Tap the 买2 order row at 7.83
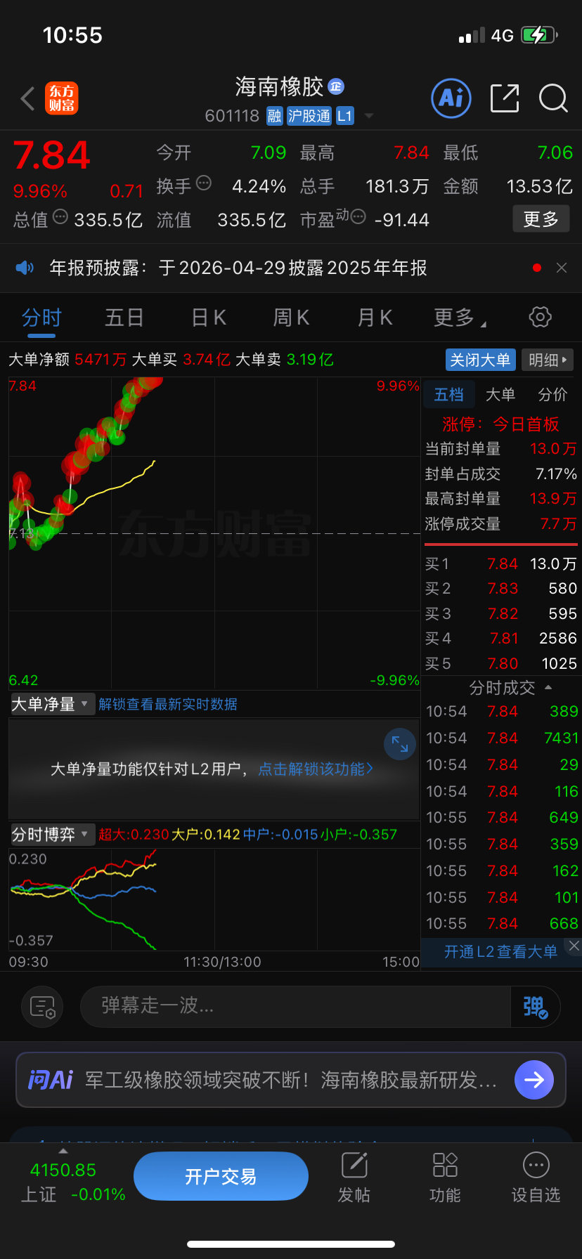 point(500,588)
